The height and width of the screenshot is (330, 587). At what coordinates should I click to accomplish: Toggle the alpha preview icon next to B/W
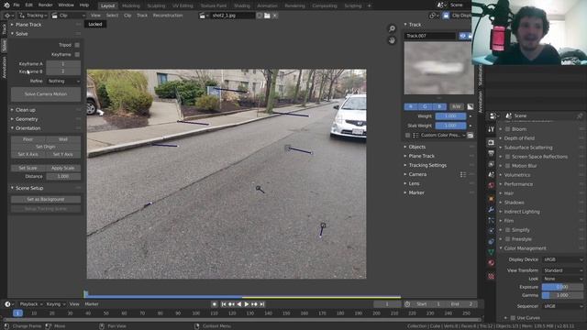point(471,107)
